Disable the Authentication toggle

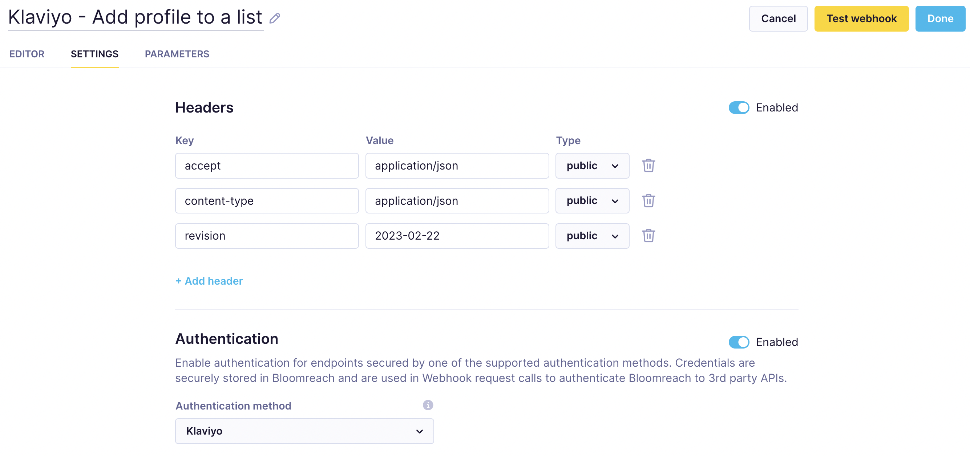point(739,342)
